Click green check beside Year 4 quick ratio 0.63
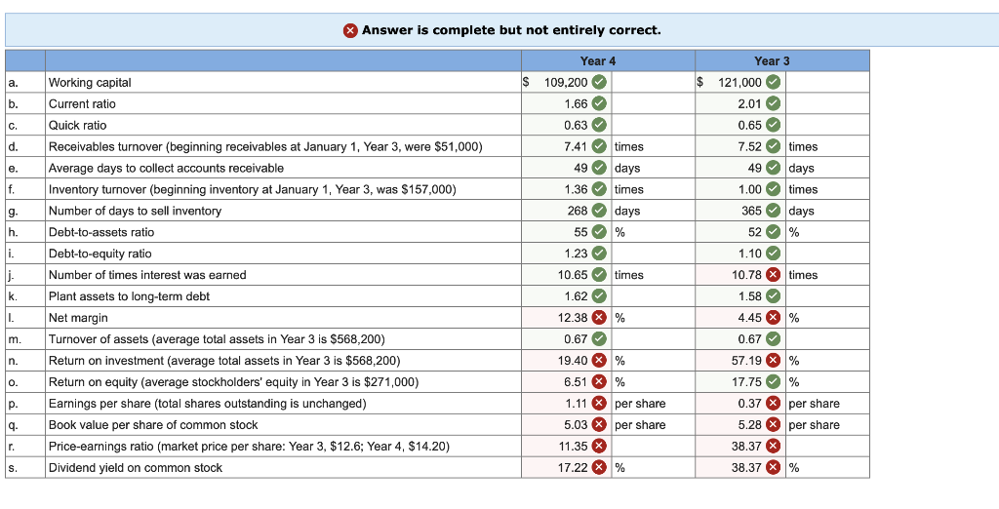Viewport: 999px width, 509px height. tap(599, 125)
